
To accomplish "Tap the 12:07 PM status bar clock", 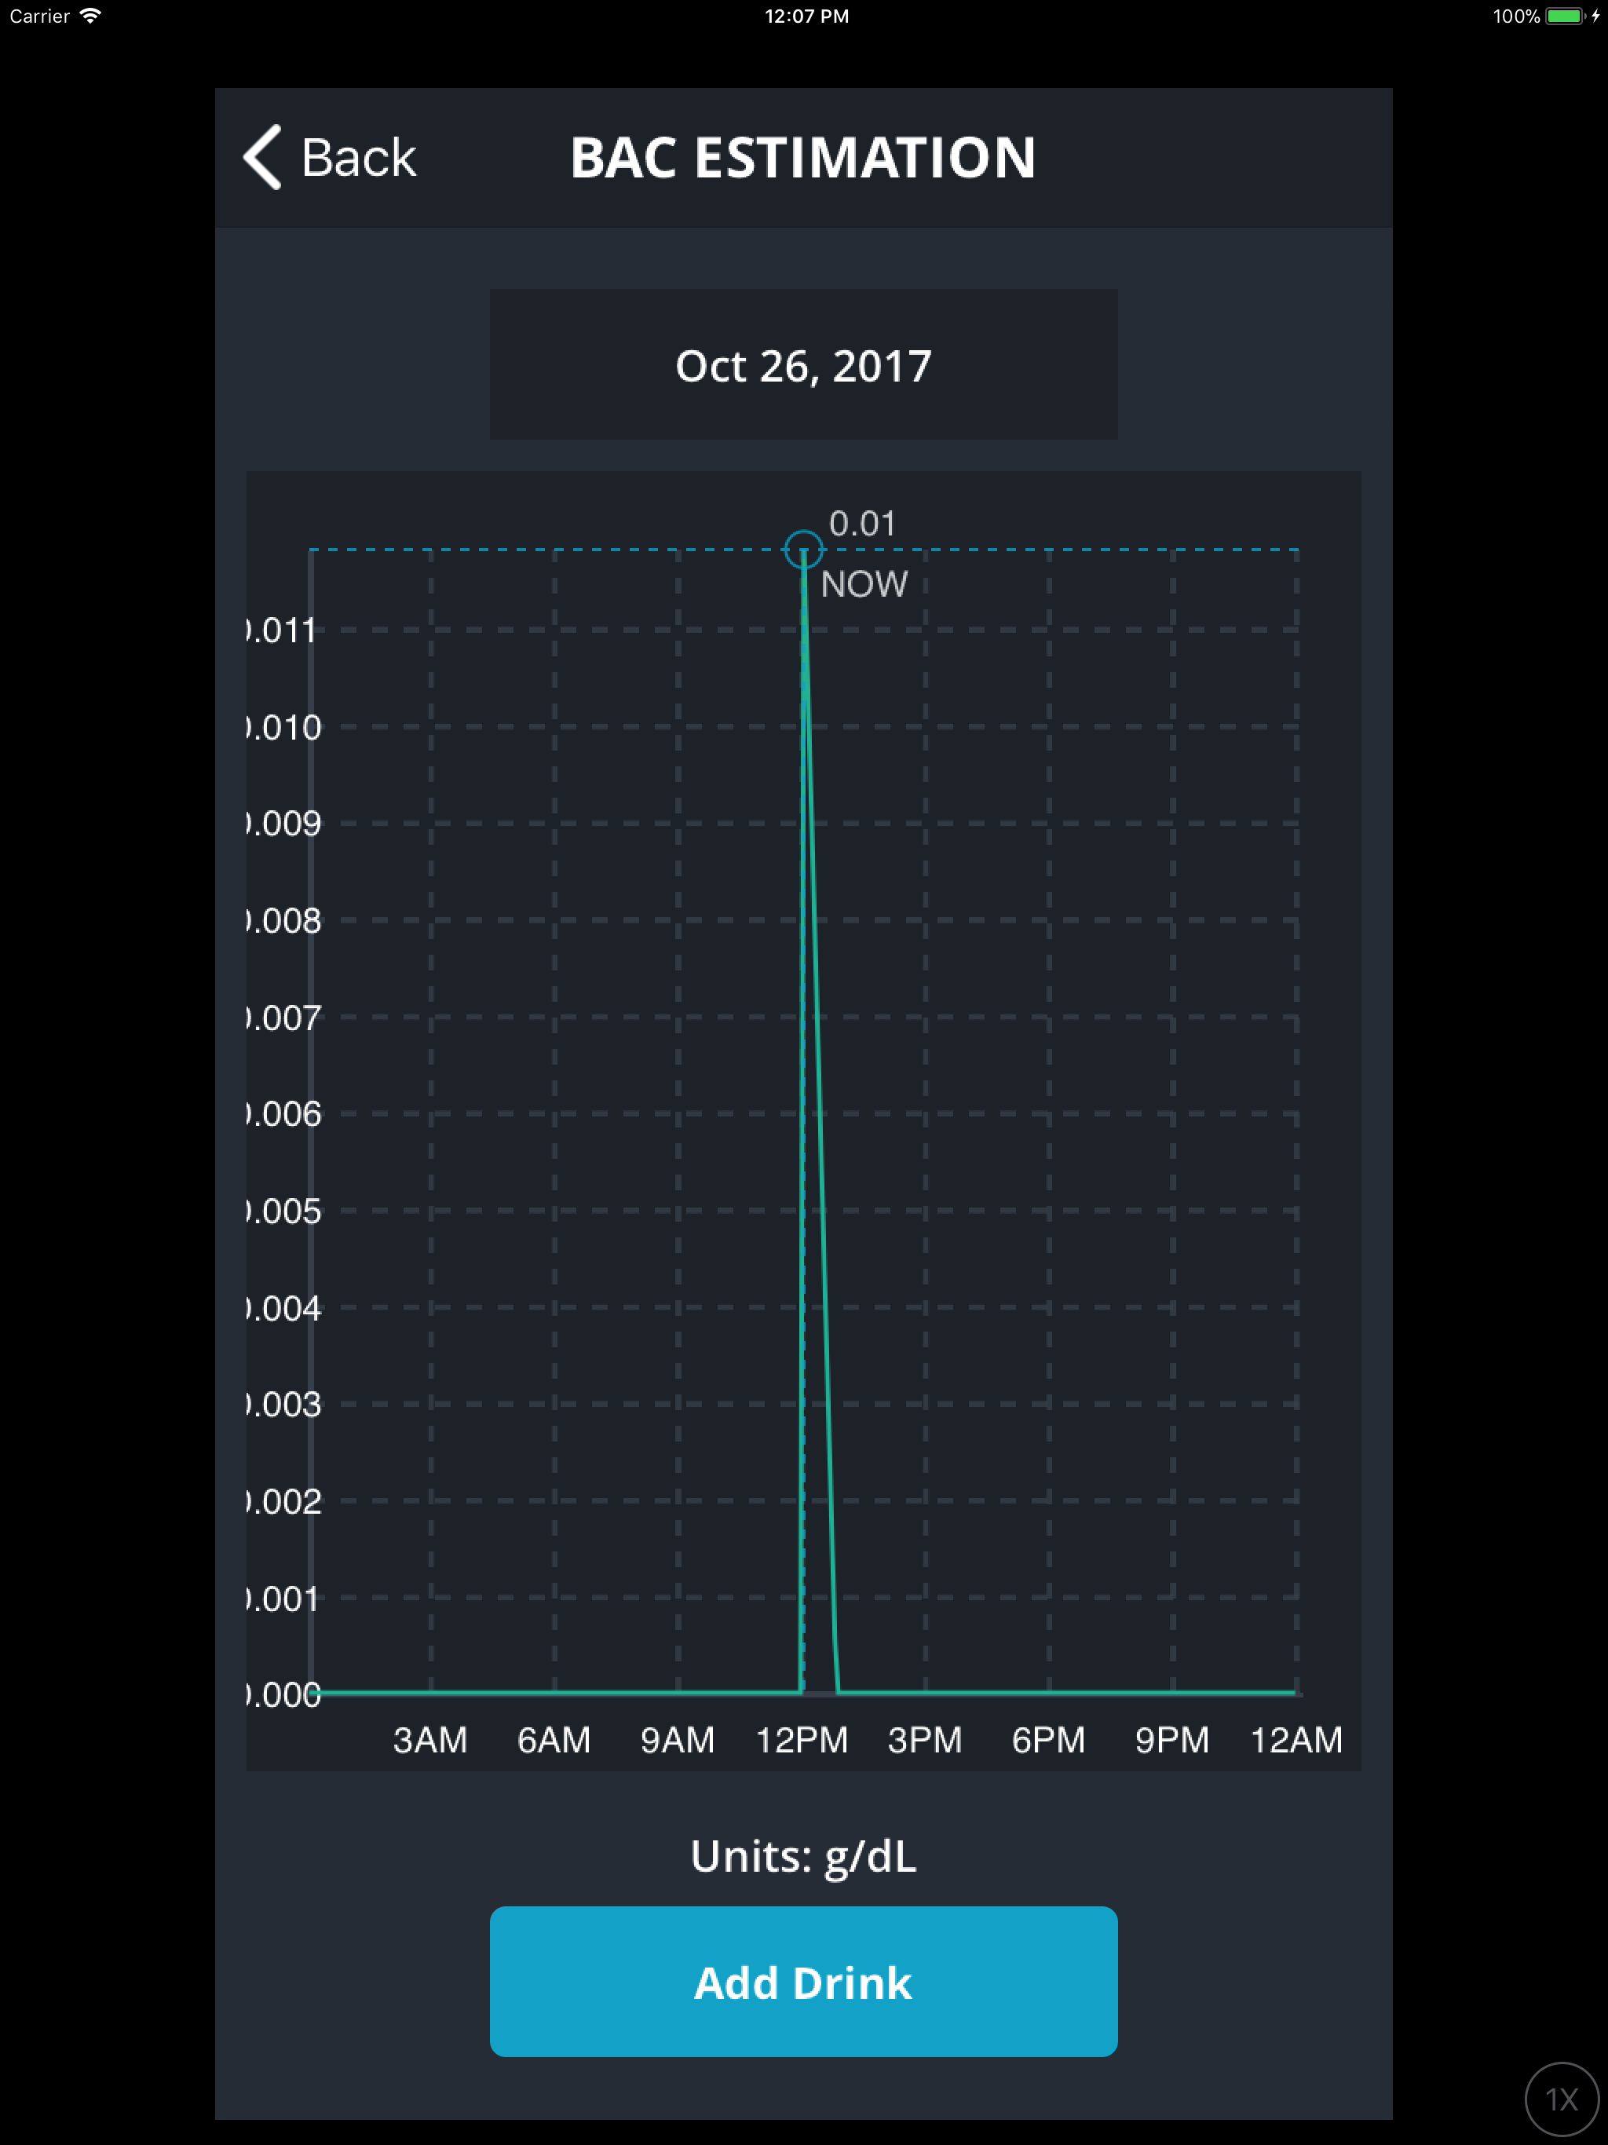I will (806, 16).
